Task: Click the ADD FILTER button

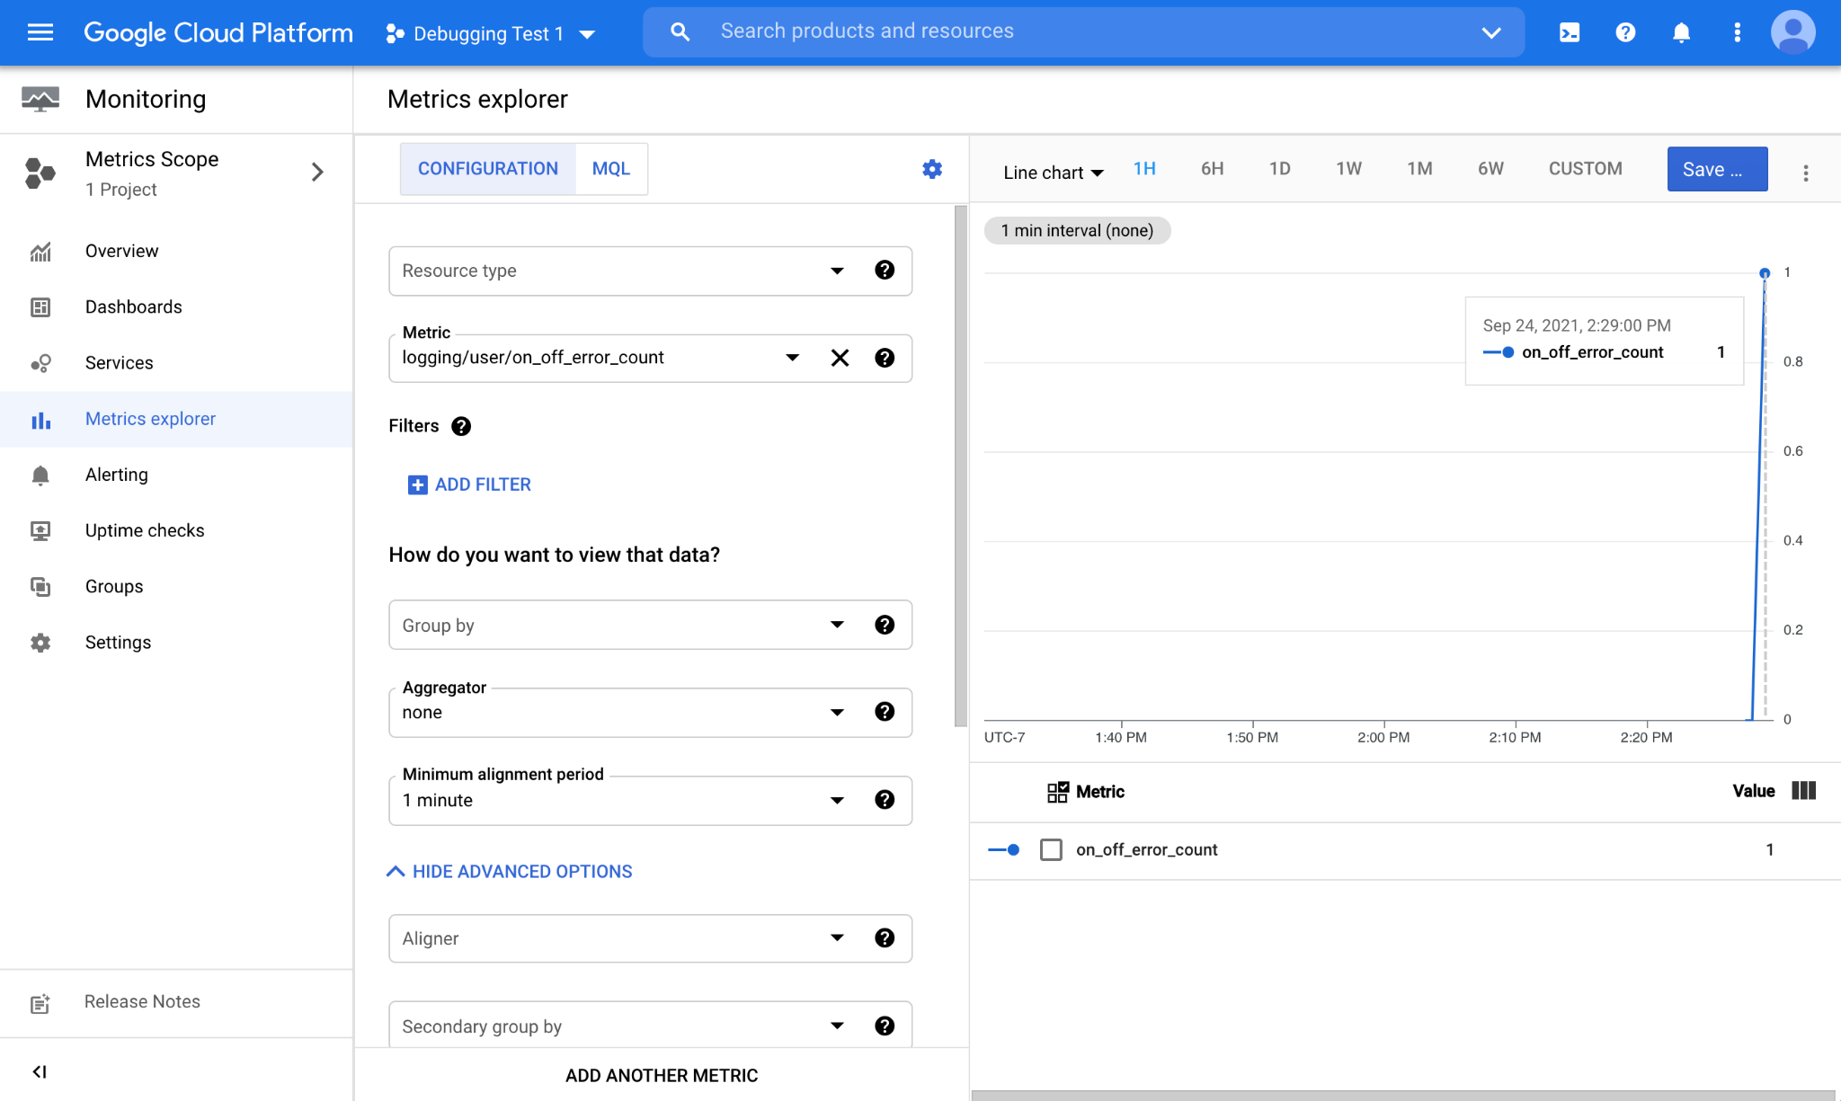Action: (469, 484)
